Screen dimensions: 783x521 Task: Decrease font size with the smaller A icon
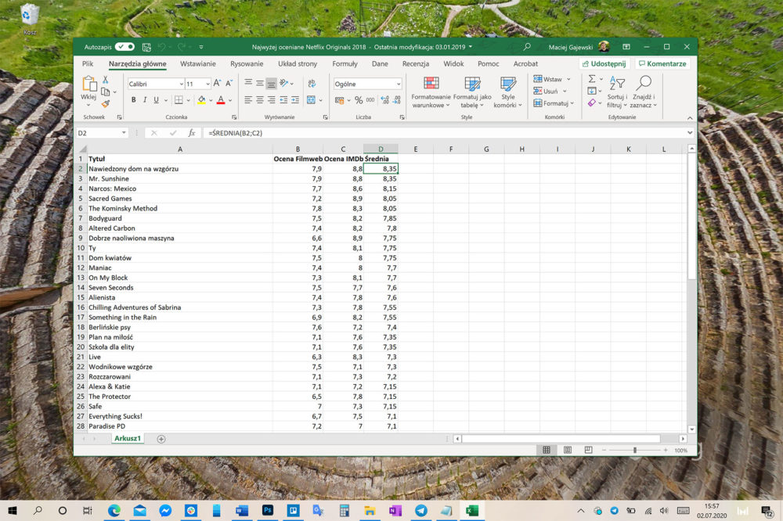coord(229,84)
